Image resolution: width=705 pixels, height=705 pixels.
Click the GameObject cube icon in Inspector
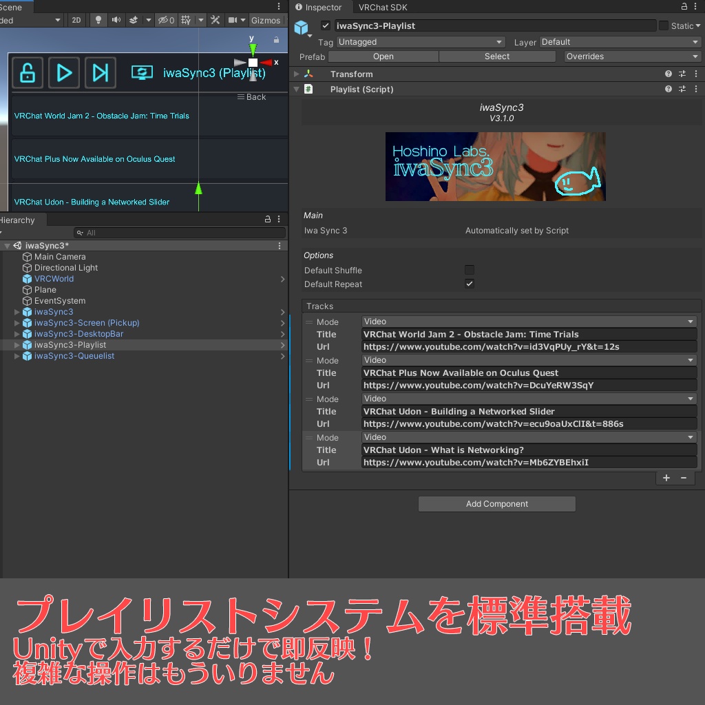pyautogui.click(x=301, y=28)
